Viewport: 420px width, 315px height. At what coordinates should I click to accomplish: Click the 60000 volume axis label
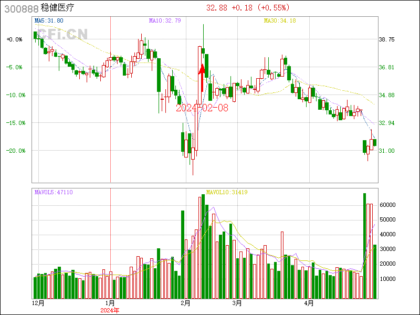[388, 205]
